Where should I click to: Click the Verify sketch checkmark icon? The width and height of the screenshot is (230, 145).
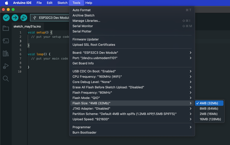(6, 18)
